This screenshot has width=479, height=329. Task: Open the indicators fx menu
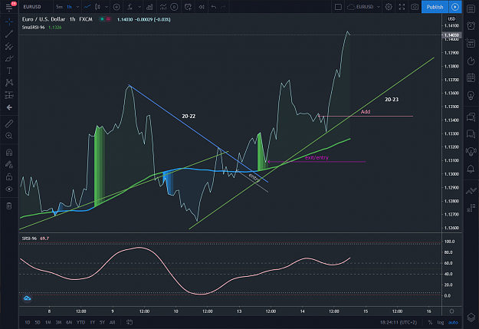coord(130,7)
